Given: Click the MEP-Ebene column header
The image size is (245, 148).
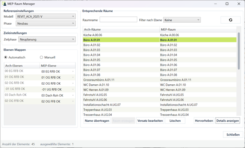Looking at the screenshot, I should (x=58, y=66).
